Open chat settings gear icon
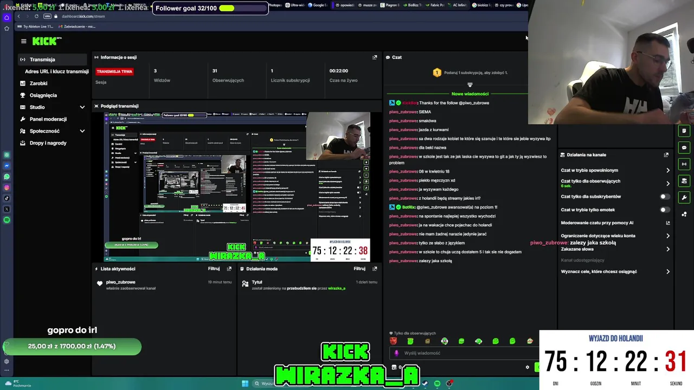The height and width of the screenshot is (390, 694). click(527, 367)
